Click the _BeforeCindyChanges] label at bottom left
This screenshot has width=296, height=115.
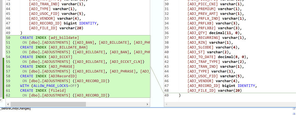click(x=15, y=109)
